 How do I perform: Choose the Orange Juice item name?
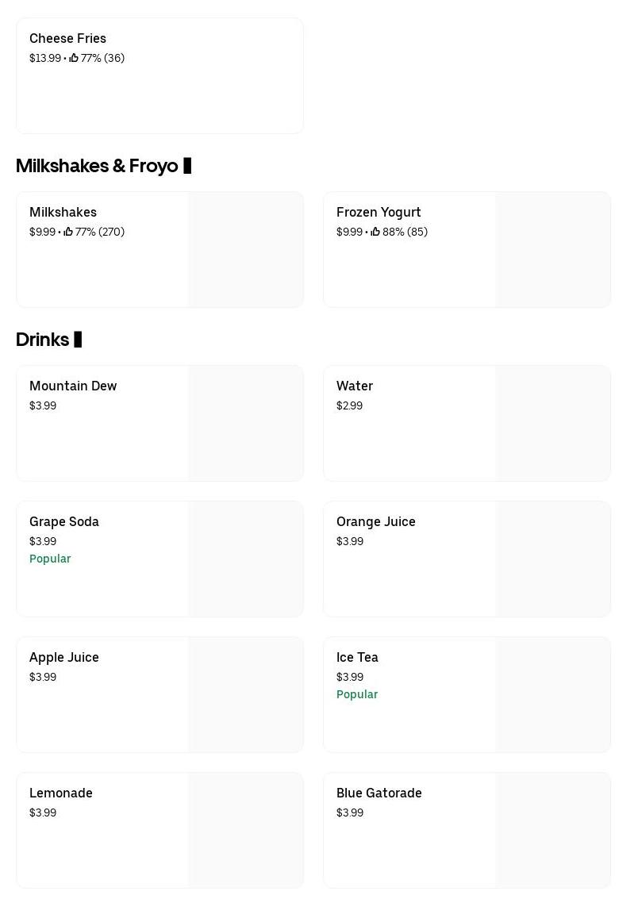[x=375, y=521]
